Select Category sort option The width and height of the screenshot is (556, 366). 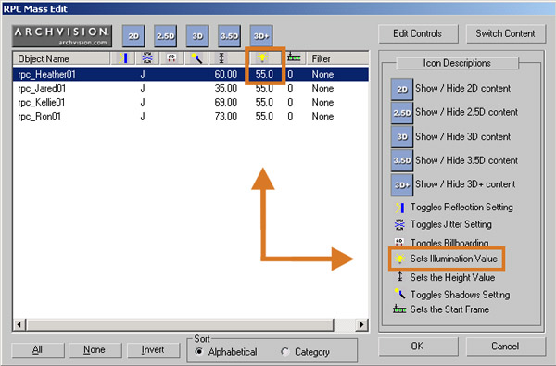(x=305, y=352)
